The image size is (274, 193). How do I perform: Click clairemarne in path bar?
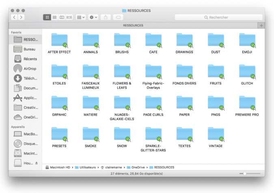[111, 167]
